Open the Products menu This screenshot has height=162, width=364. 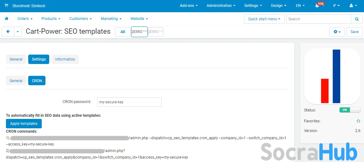coord(51,19)
